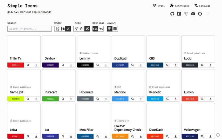Select random order for icons
222x139 pixels.
pyautogui.click(x=68, y=29)
